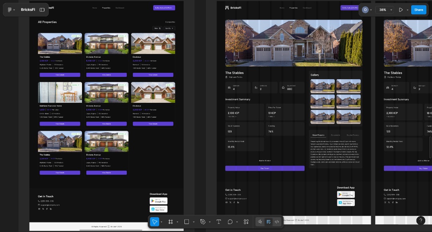
Task: Select the Move tool in bottom toolbar
Action: pos(154,222)
